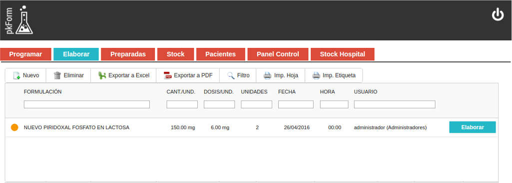This screenshot has height=183, width=512.
Task: Click the blue Elaborar row button
Action: (x=473, y=127)
